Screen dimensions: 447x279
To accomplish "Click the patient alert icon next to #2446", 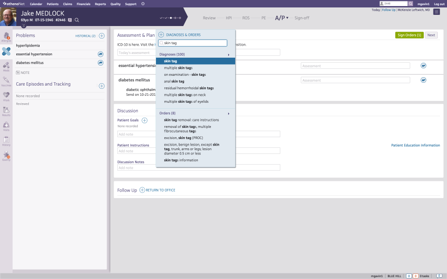I will coord(70,20).
